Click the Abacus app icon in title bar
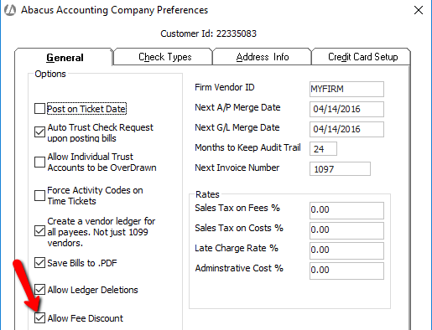432x330 pixels. click(x=10, y=10)
